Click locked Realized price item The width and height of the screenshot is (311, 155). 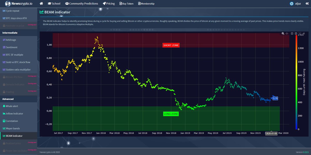point(19,143)
